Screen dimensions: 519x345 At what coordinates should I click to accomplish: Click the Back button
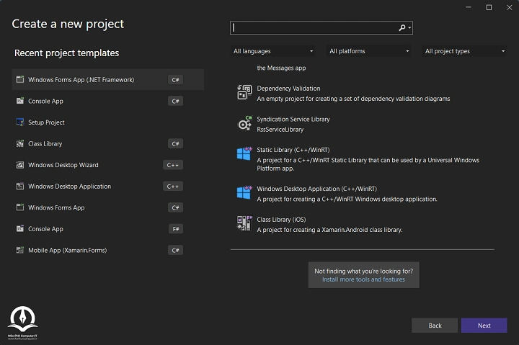[435, 326]
